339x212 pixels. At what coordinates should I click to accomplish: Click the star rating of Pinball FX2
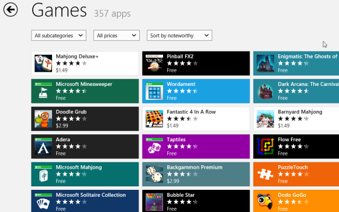point(182,63)
